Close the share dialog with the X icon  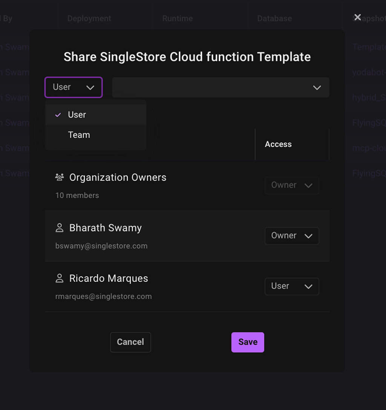pos(357,17)
